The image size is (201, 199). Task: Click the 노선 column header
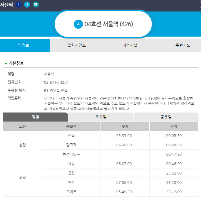tap(22, 126)
